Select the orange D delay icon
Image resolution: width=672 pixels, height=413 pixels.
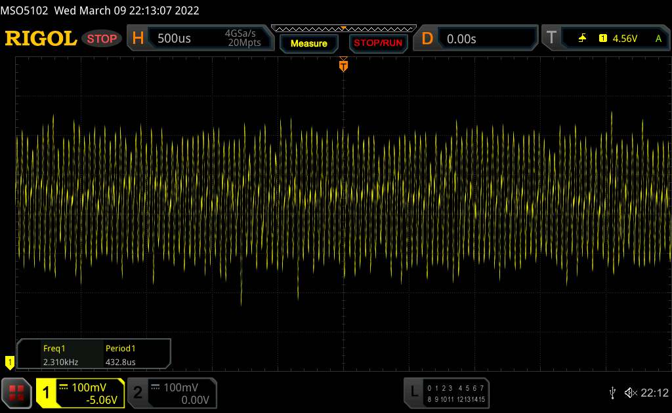pos(427,39)
